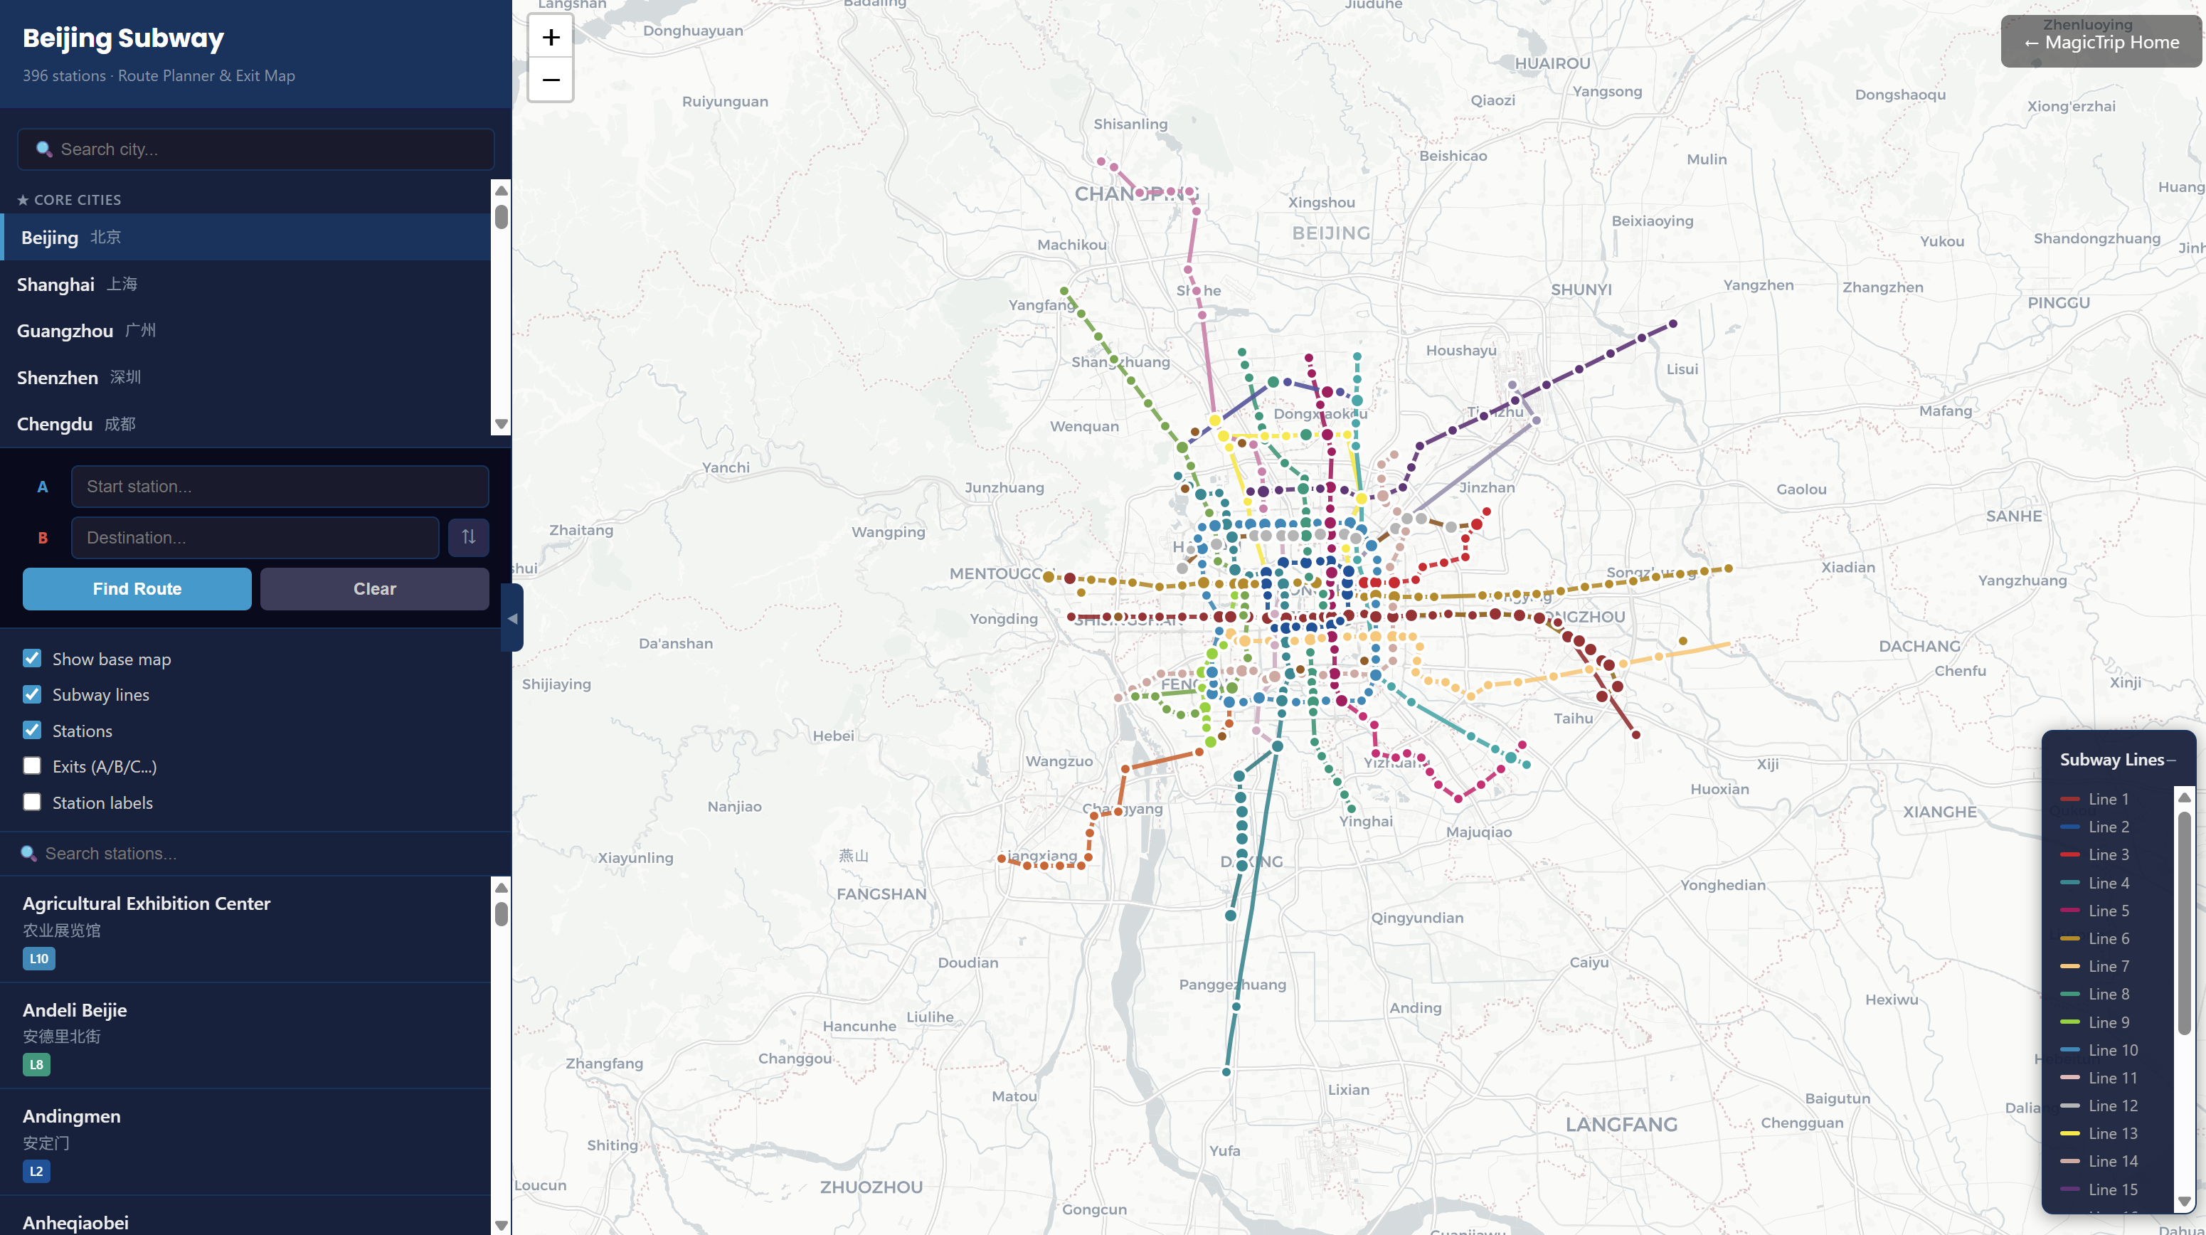Collapse the sidebar with the arrow handle
Viewport: 2206px width, 1235px height.
click(x=512, y=618)
